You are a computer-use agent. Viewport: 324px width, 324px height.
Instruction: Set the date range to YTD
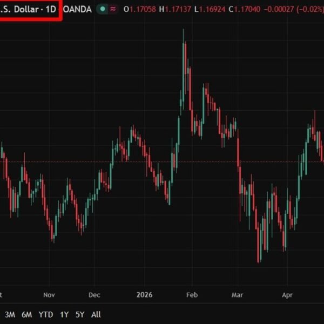pos(46,315)
